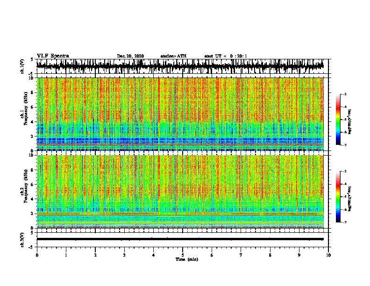The image size is (370, 286).
Task: Click the 6 kHz tick on ch.1 frequency axis
Action: pyautogui.click(x=33, y=107)
